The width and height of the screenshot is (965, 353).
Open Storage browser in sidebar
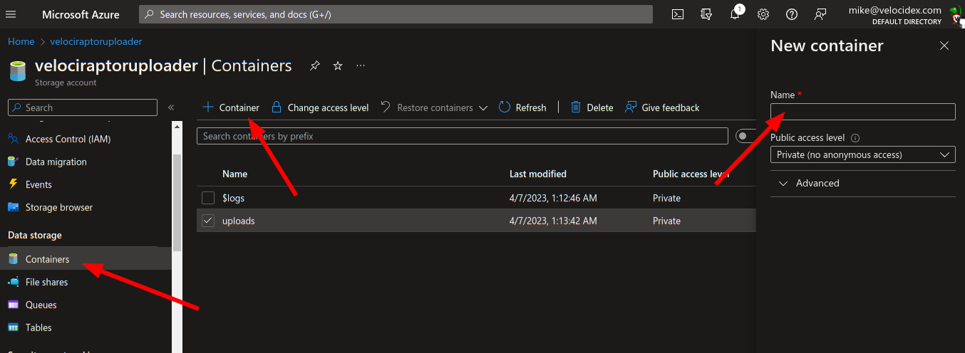(58, 207)
